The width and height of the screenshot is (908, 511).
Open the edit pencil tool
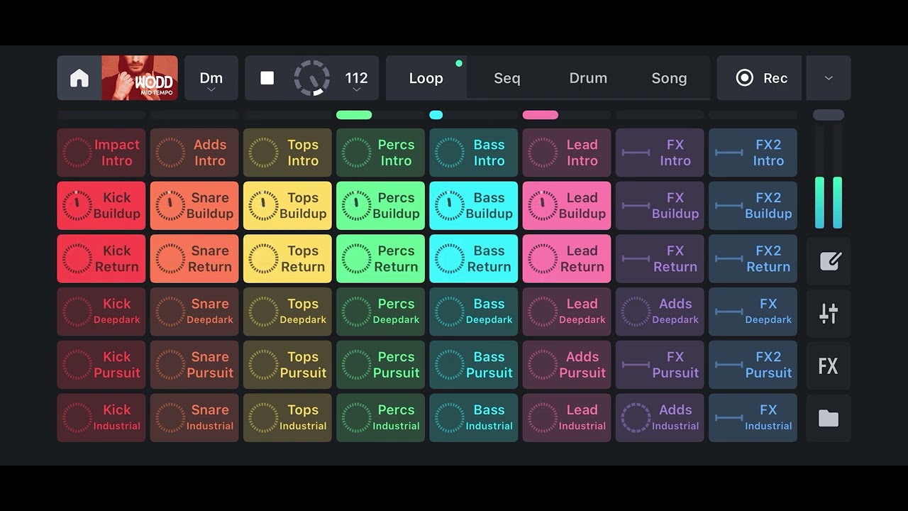pos(829,260)
